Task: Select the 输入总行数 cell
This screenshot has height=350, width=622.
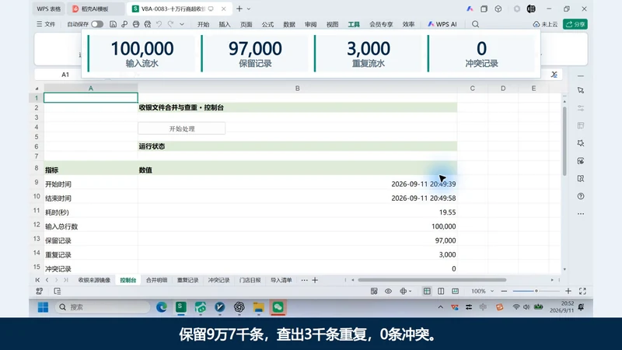Action: [x=91, y=226]
